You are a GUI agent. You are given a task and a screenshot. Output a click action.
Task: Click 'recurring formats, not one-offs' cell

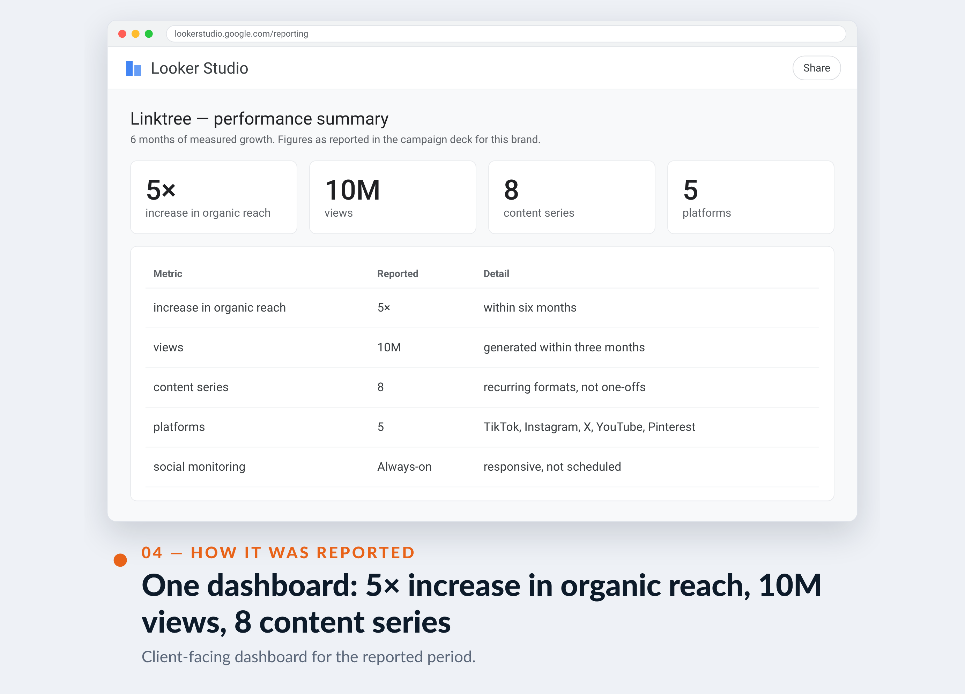click(564, 387)
